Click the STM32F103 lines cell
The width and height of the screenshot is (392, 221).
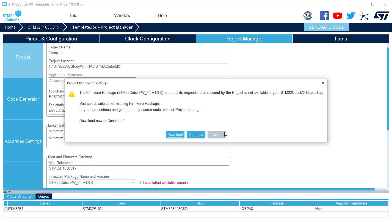click(122, 209)
